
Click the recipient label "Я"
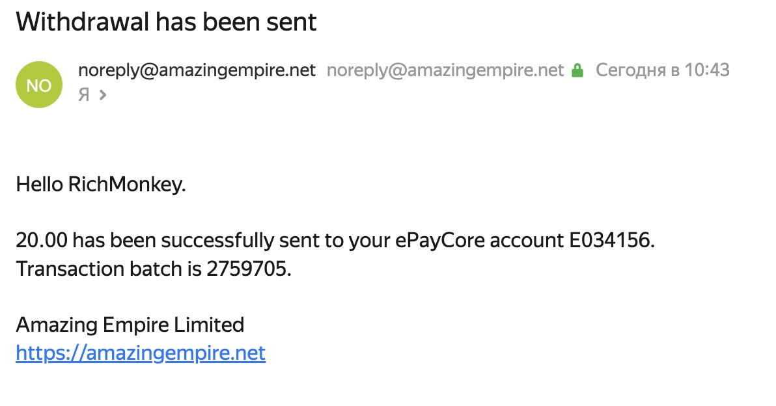click(83, 95)
